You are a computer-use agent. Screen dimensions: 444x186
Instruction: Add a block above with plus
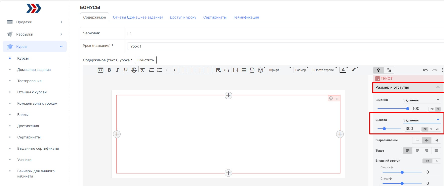pyautogui.click(x=228, y=95)
